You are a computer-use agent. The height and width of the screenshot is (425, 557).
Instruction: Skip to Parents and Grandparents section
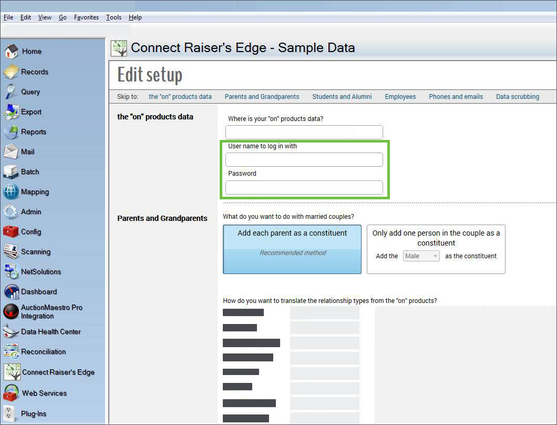point(262,96)
